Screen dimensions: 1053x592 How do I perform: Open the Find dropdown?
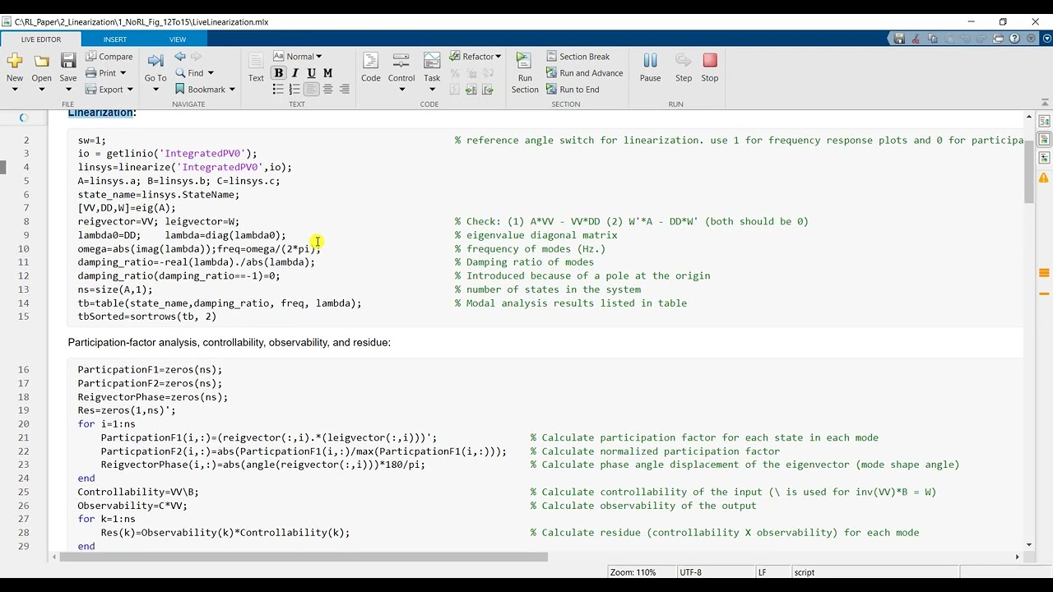pyautogui.click(x=194, y=73)
